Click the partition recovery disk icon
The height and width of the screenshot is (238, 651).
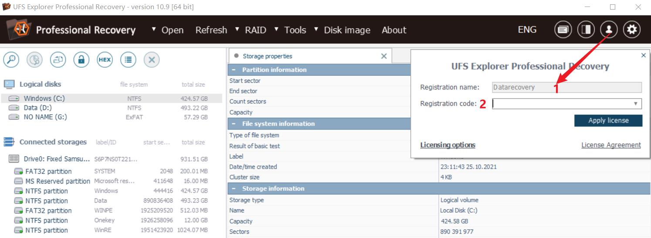point(34,60)
